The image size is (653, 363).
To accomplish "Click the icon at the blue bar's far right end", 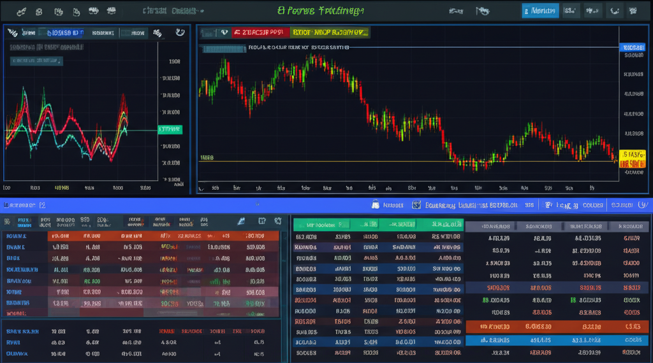I will 643,204.
